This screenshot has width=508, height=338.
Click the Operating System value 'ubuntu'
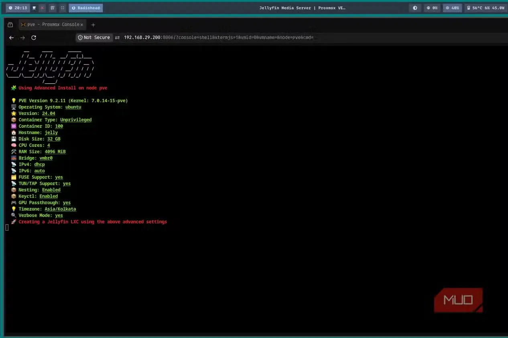(x=73, y=107)
